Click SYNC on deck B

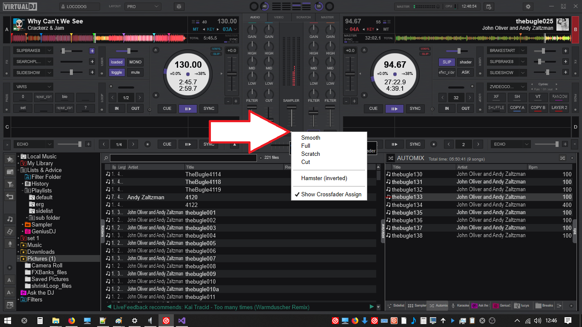pos(415,109)
